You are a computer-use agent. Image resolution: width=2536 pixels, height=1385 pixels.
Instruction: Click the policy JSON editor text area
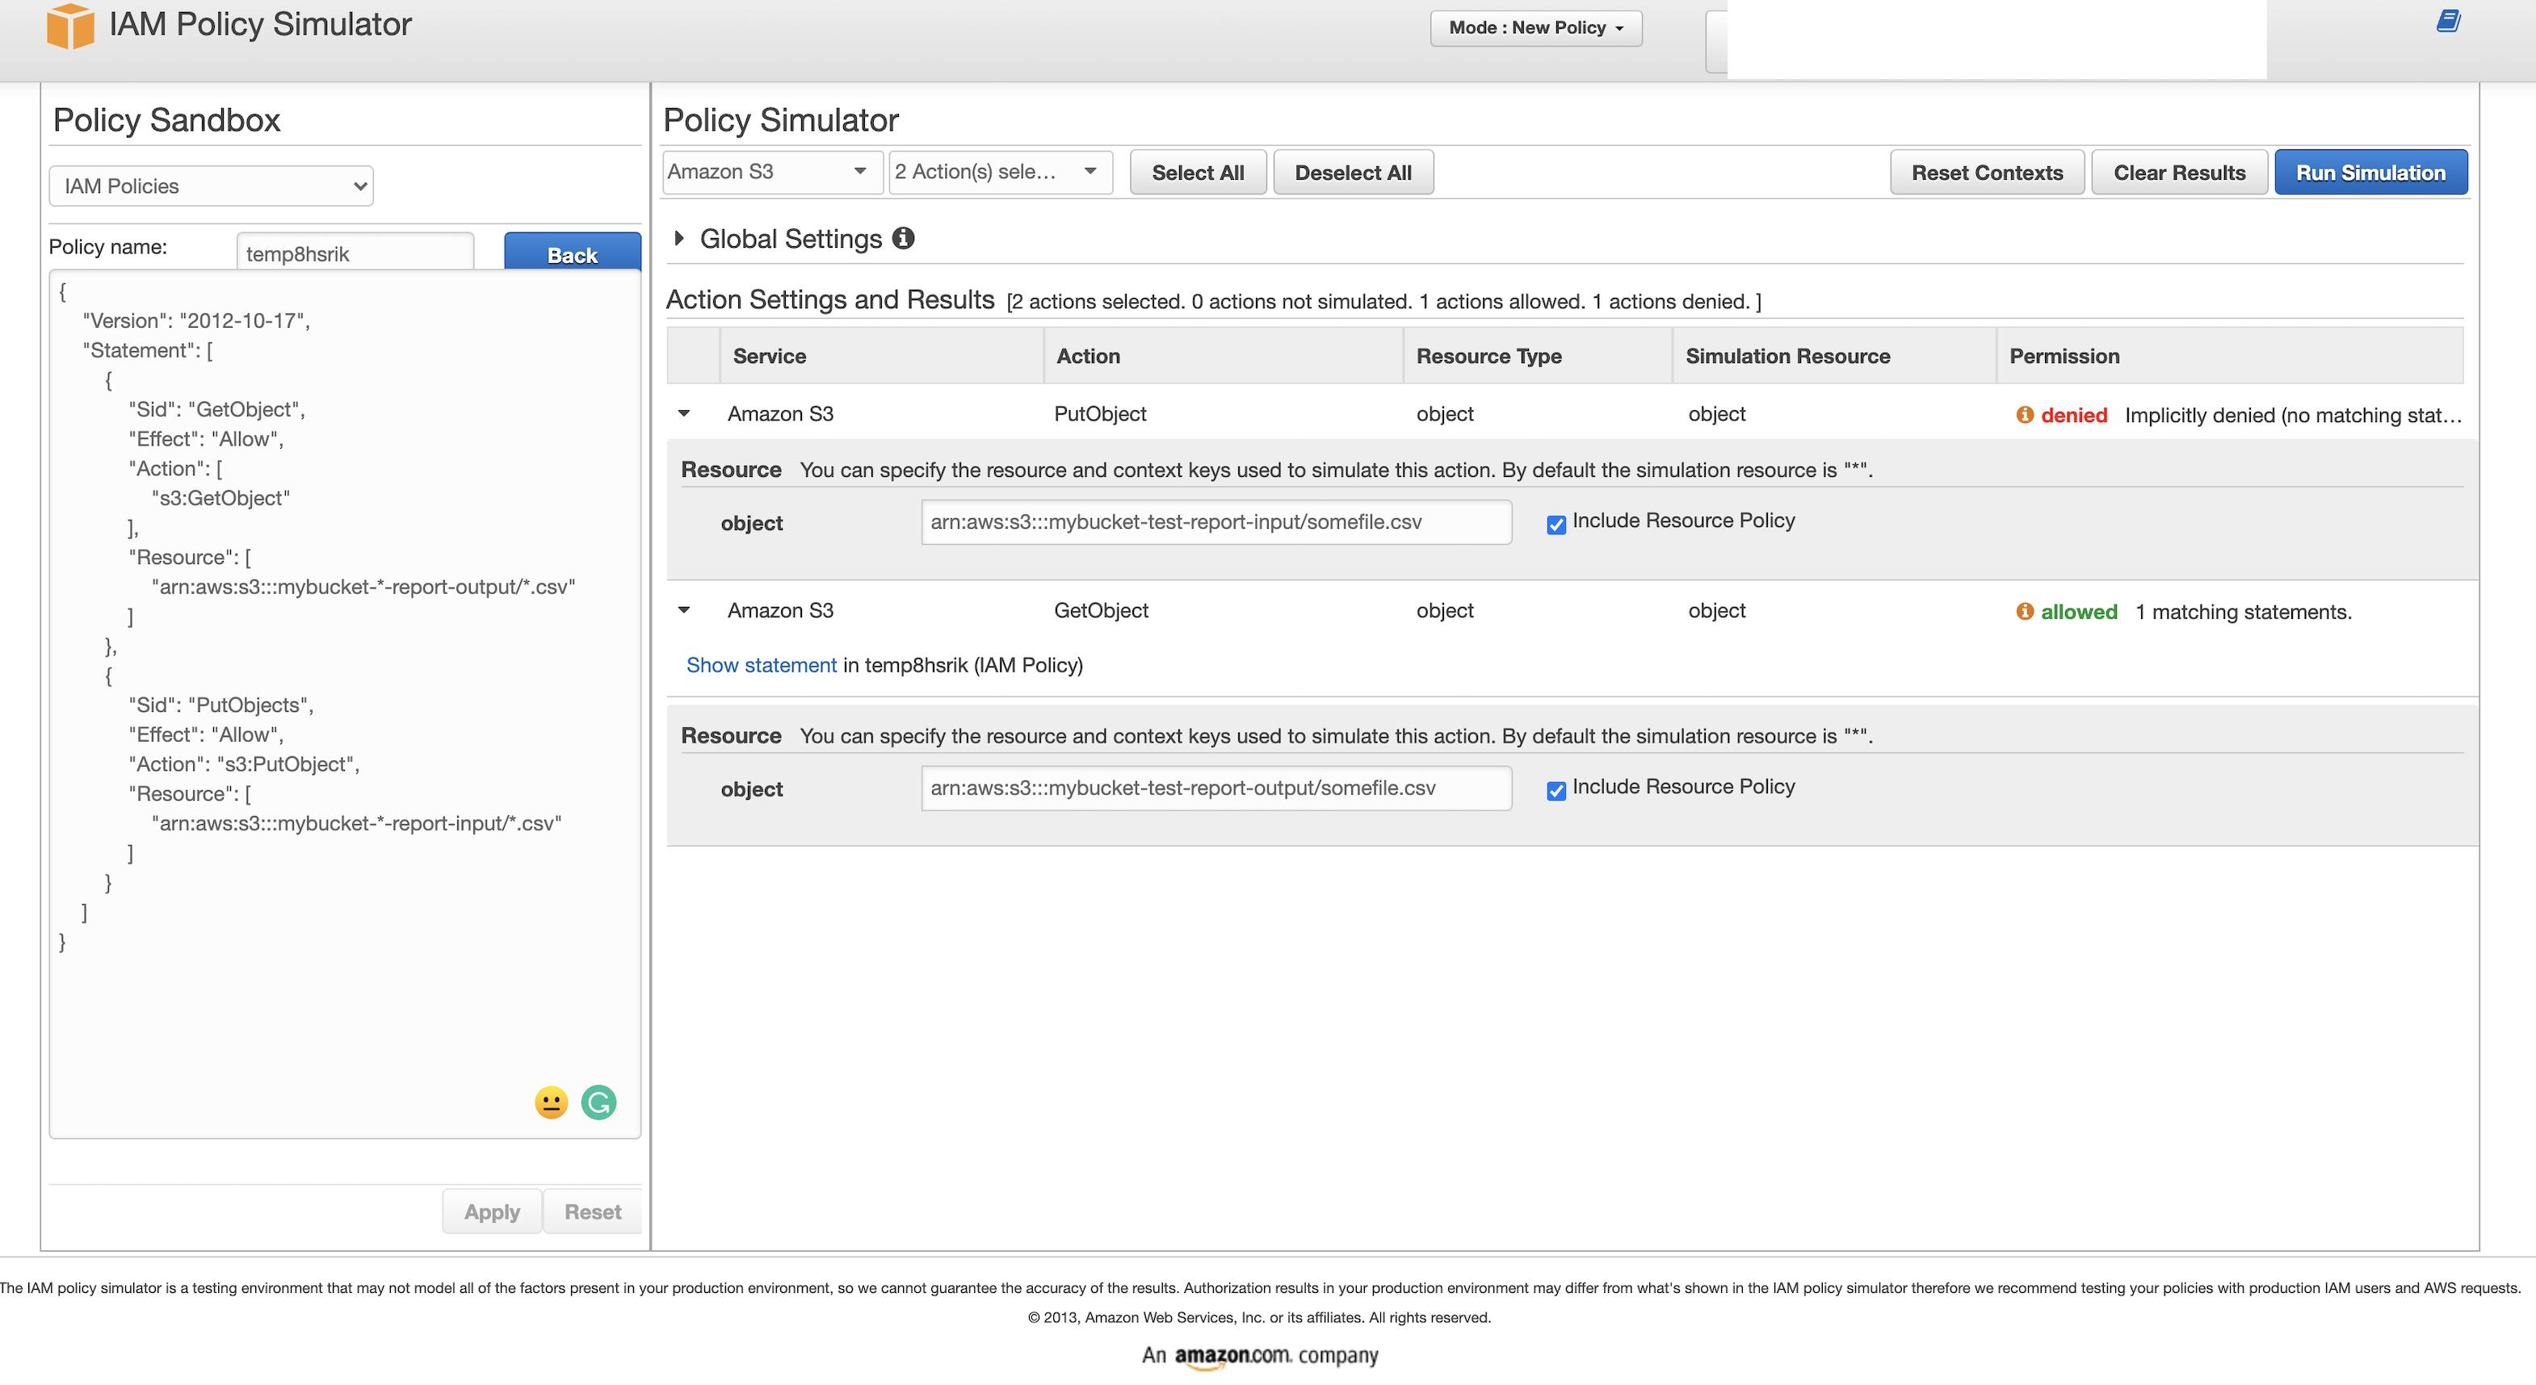pyautogui.click(x=345, y=705)
